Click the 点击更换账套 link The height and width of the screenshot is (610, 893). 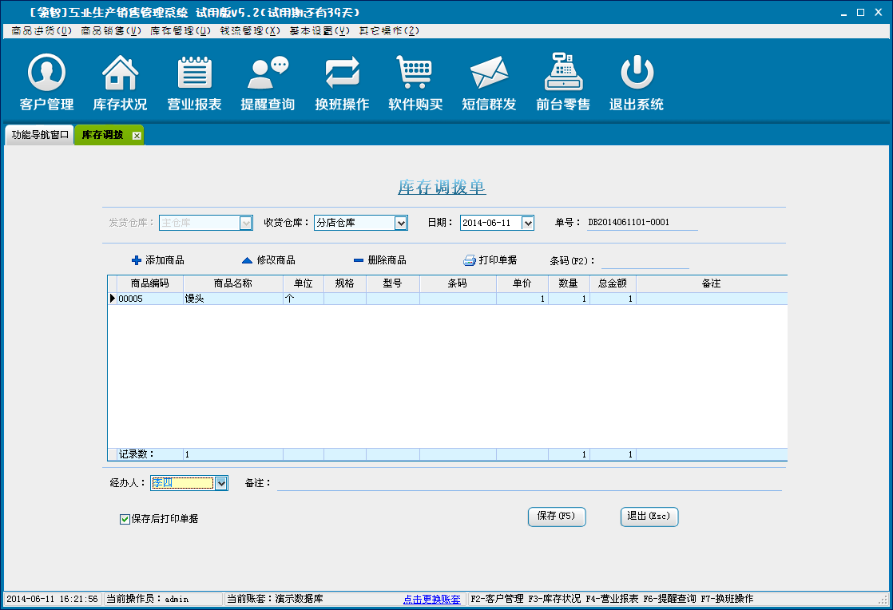[431, 599]
